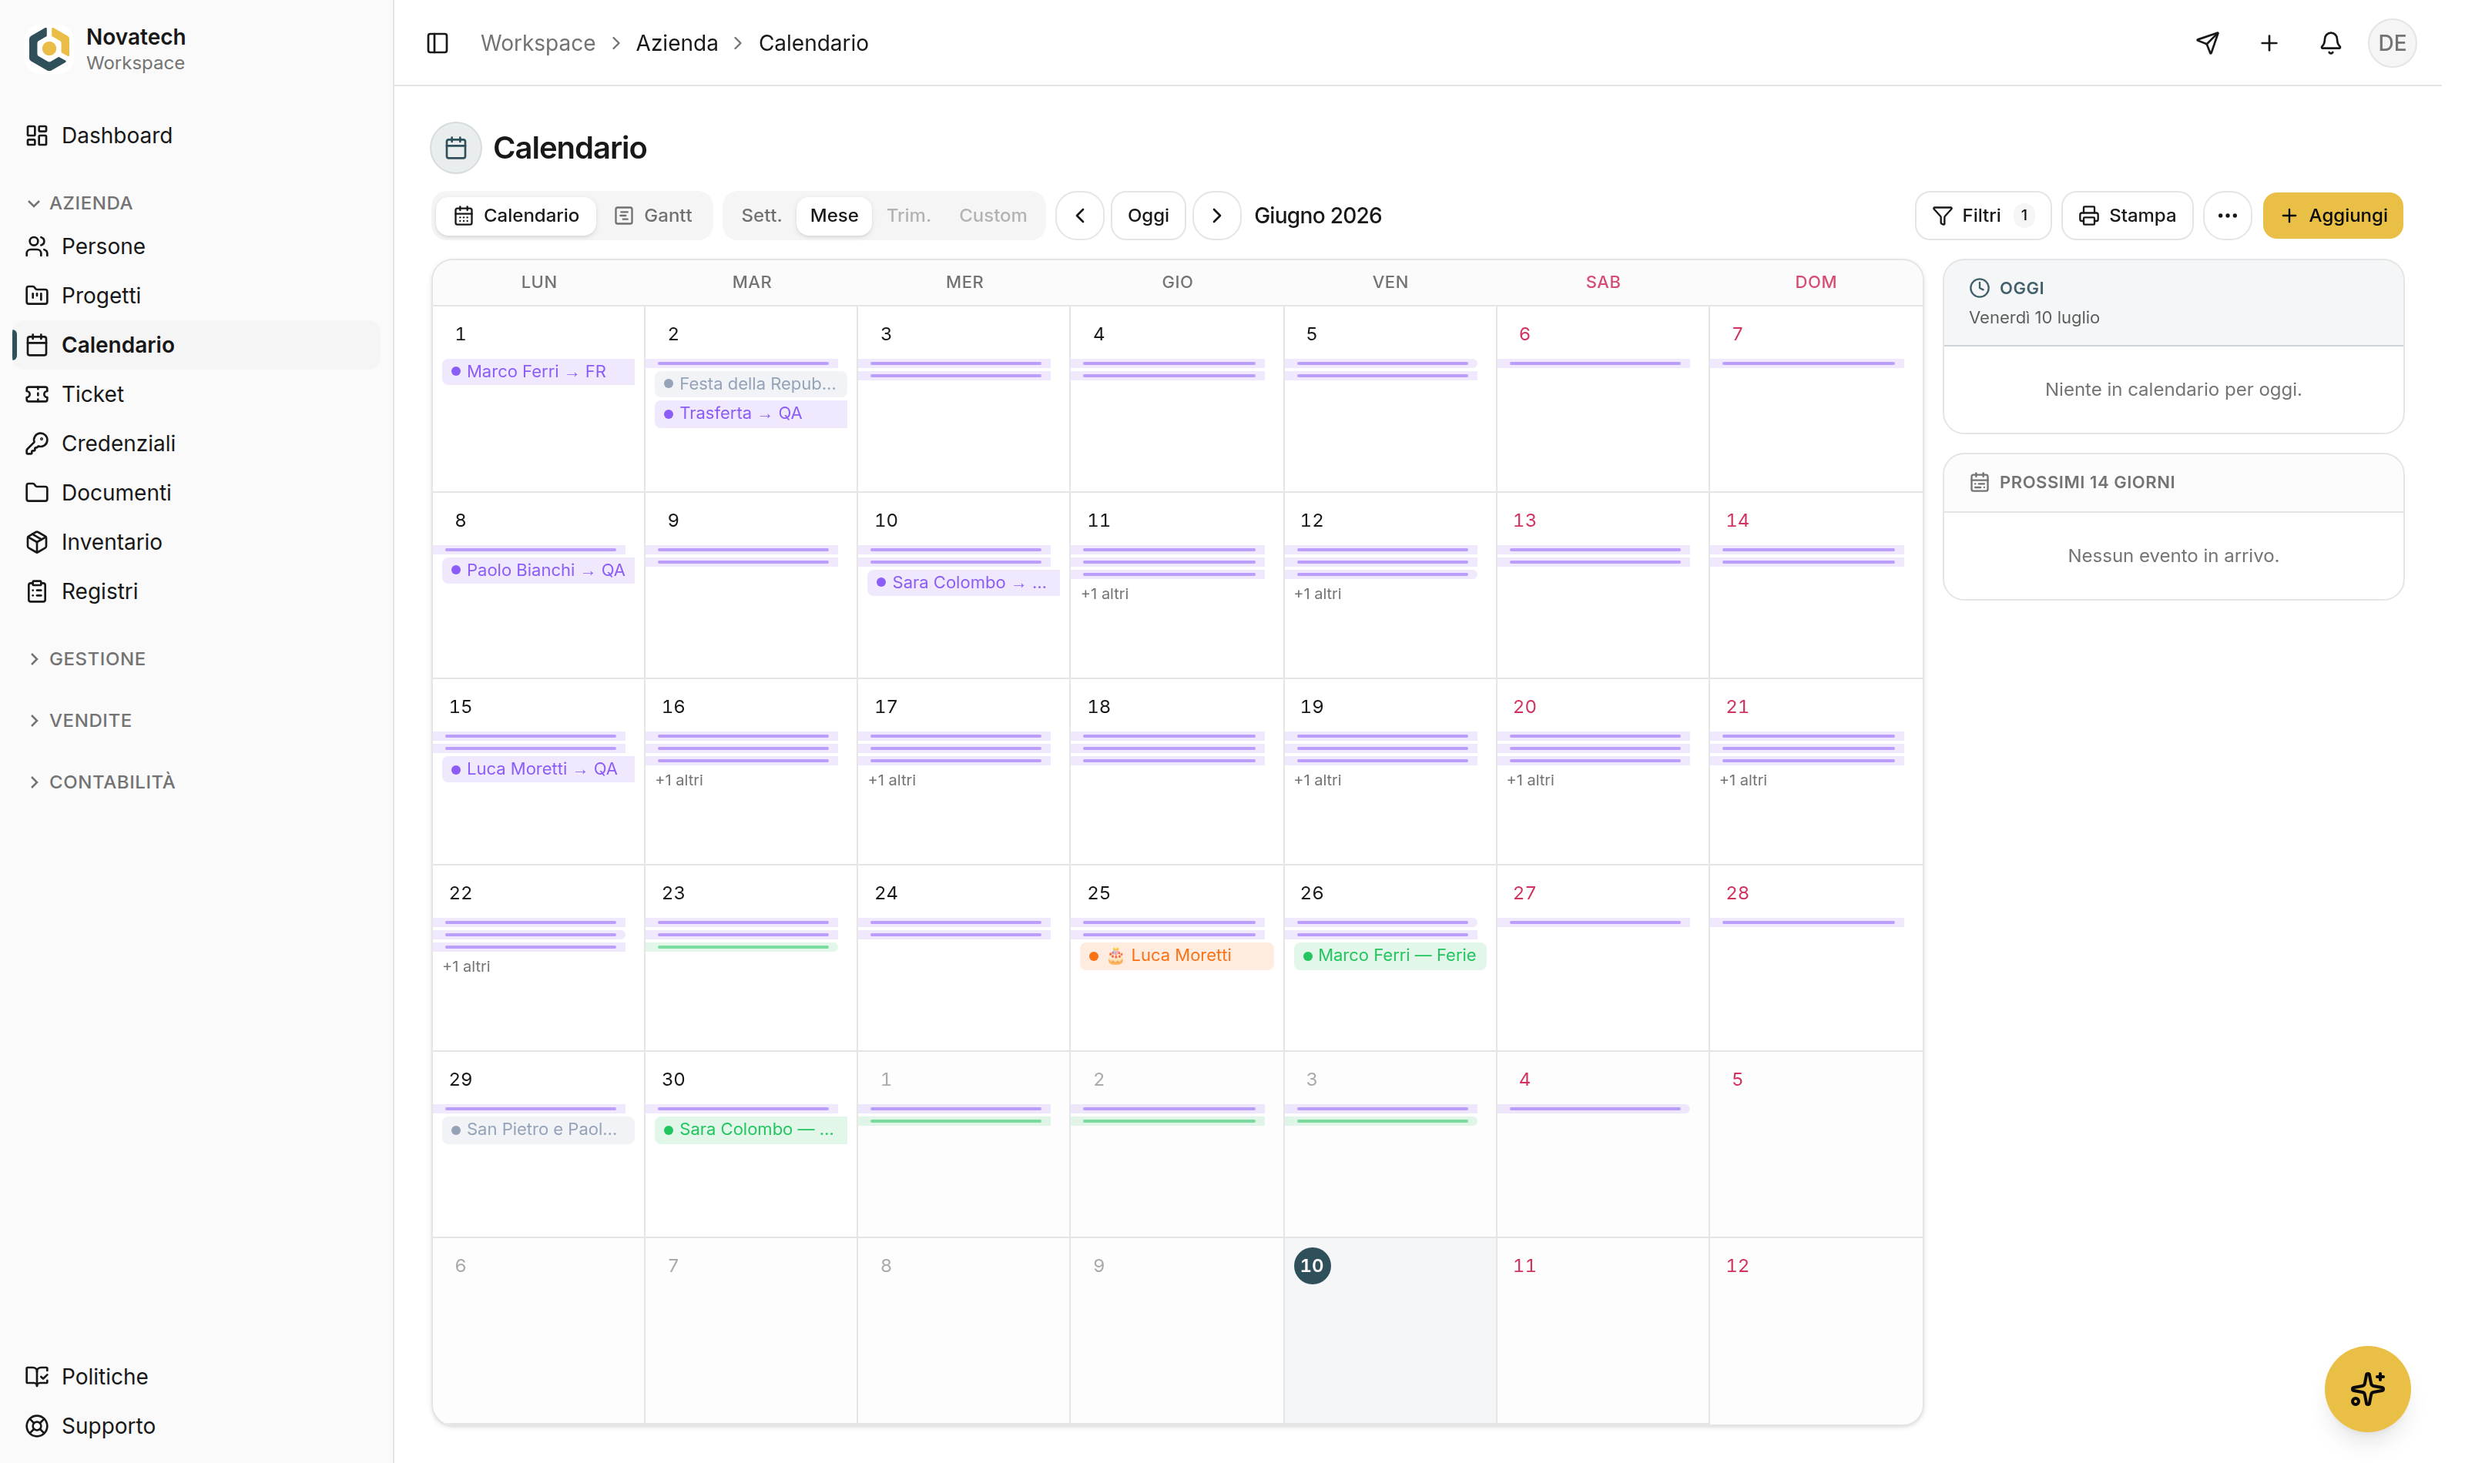This screenshot has height=1463, width=2465.
Task: Click the calendar icon beside page title
Action: tap(455, 148)
